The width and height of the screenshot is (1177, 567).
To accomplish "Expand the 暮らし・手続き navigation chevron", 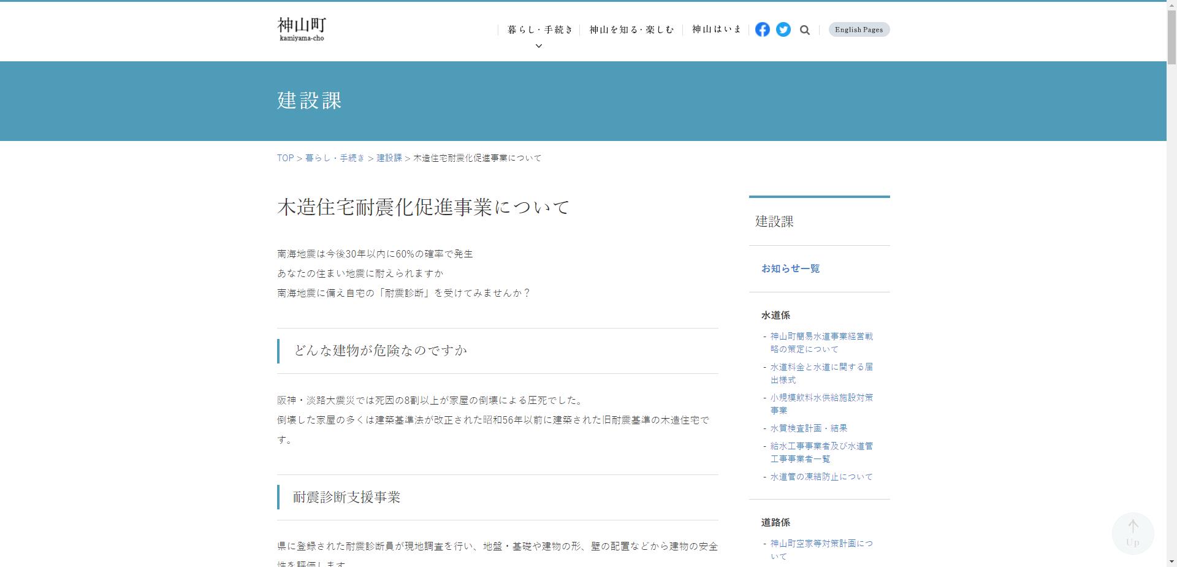I will coord(539,46).
